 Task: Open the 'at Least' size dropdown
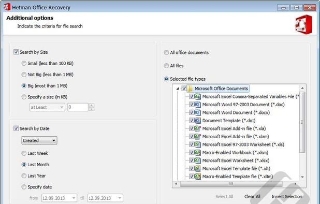[47, 107]
